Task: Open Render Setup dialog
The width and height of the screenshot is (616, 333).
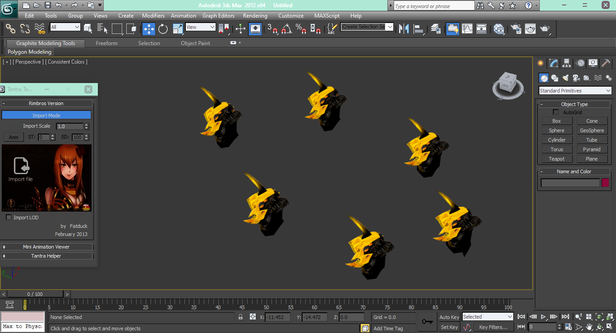Action: [x=515, y=28]
